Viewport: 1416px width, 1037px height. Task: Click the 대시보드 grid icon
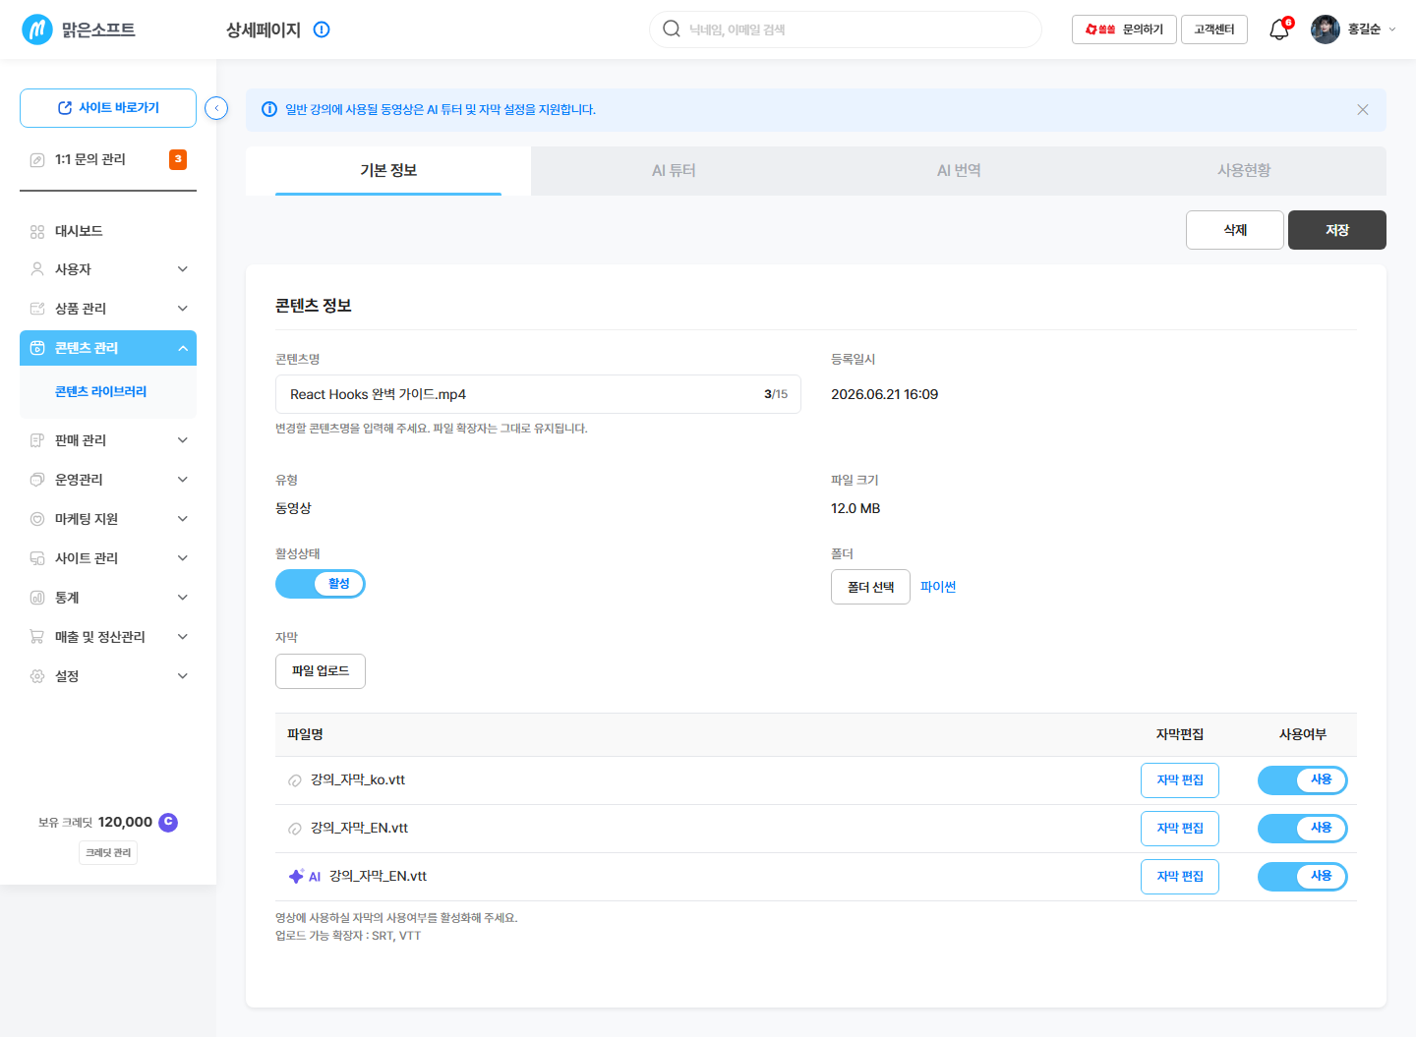[37, 232]
